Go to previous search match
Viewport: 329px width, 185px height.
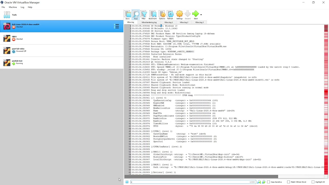click(259, 182)
